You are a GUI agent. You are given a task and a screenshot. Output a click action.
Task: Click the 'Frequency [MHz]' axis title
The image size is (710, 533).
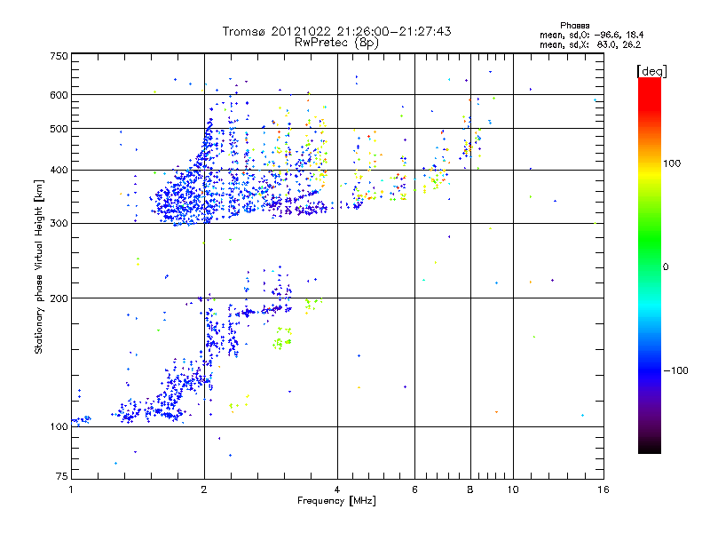(x=336, y=501)
